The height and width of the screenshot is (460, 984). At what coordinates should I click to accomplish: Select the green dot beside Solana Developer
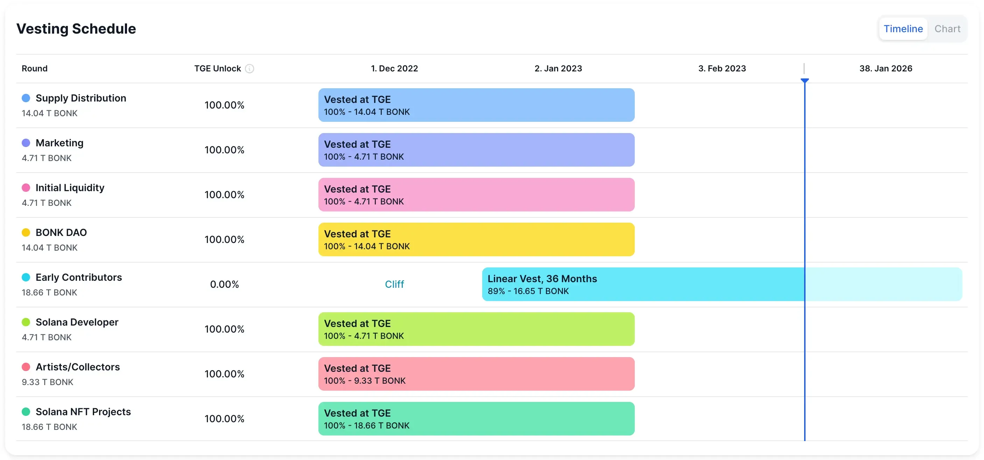pos(26,322)
